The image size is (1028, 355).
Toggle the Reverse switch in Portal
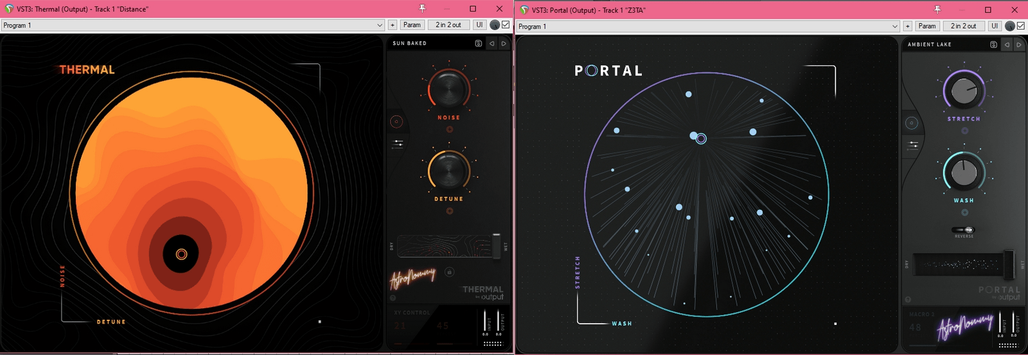(x=964, y=230)
